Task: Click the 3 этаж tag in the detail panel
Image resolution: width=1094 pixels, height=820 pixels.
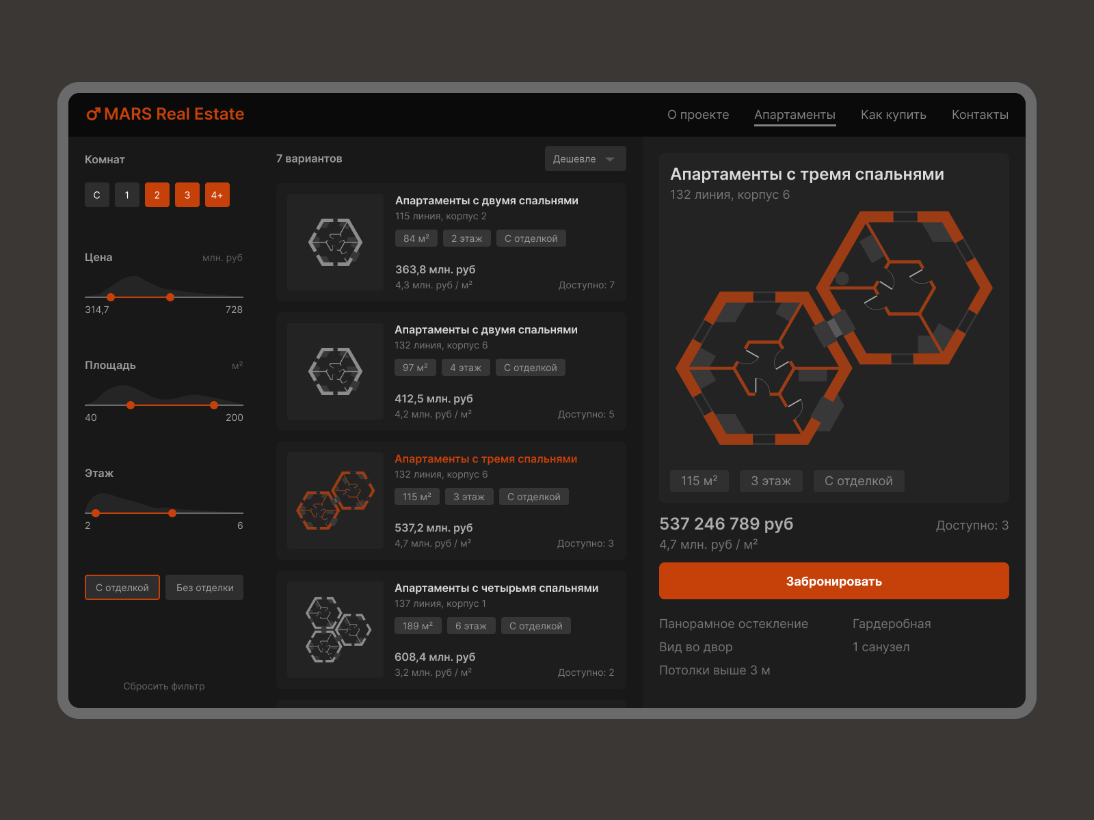Action: pos(771,480)
